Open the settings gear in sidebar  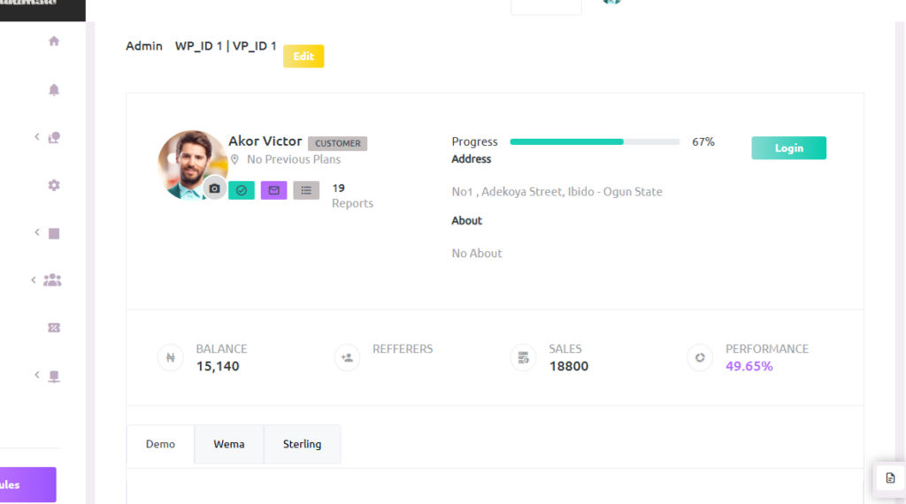click(54, 185)
